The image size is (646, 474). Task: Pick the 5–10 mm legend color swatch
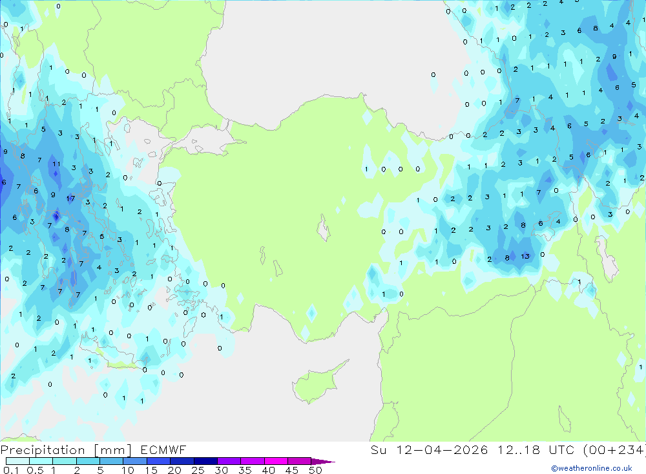click(111, 461)
